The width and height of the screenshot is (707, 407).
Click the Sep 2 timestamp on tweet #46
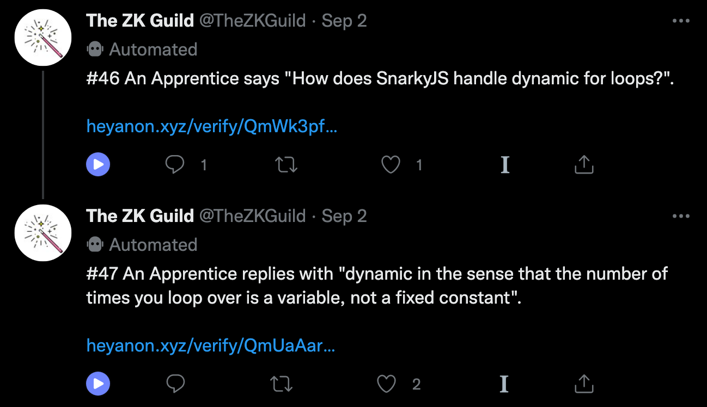pyautogui.click(x=344, y=21)
